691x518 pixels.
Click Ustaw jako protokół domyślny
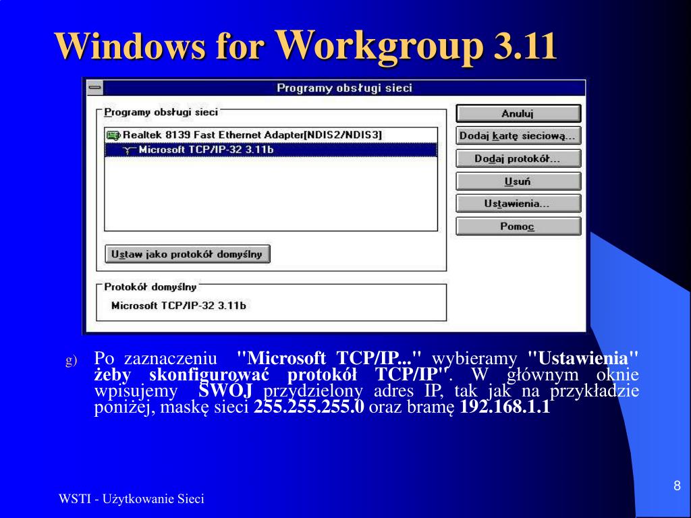[188, 254]
